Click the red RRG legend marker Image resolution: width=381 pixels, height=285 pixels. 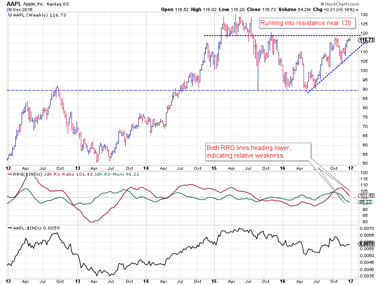point(10,174)
